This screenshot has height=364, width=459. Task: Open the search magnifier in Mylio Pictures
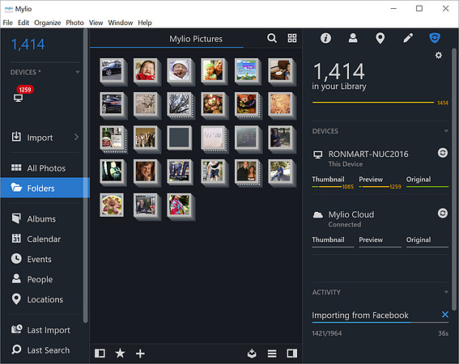[x=272, y=38]
